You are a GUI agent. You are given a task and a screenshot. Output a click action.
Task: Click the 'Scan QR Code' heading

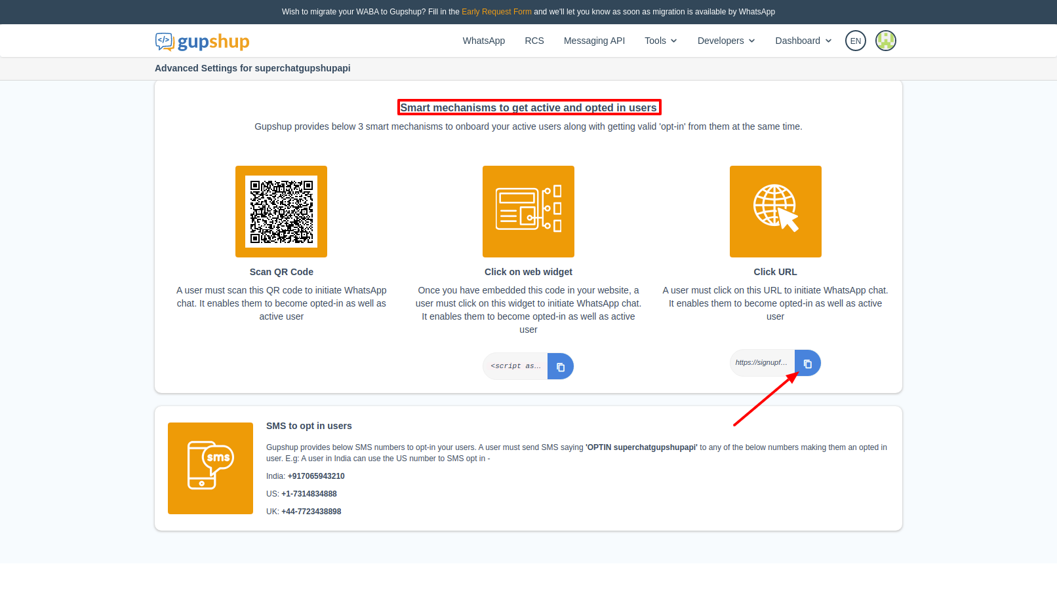(x=281, y=272)
